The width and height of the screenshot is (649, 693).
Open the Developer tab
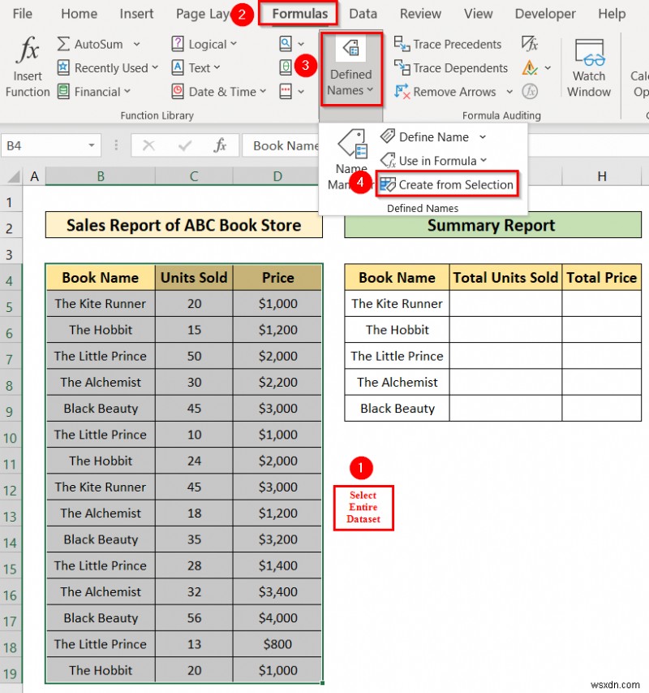click(544, 13)
